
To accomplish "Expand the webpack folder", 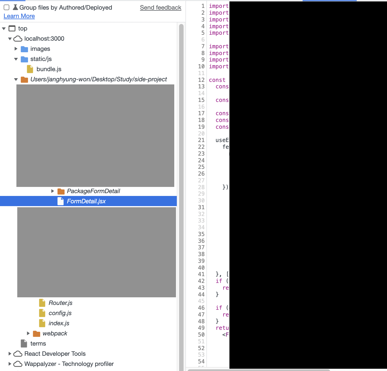I will 28,333.
